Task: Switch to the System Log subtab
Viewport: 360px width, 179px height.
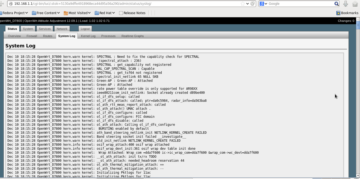Action: (67, 36)
